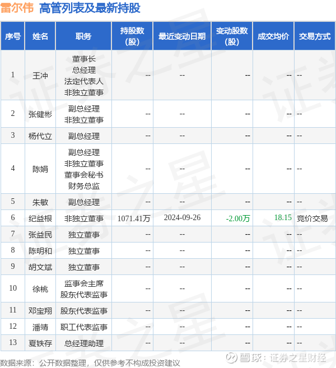Screen dimensions: 336x368
Task: Select the name 纪益根
Action: point(40,218)
